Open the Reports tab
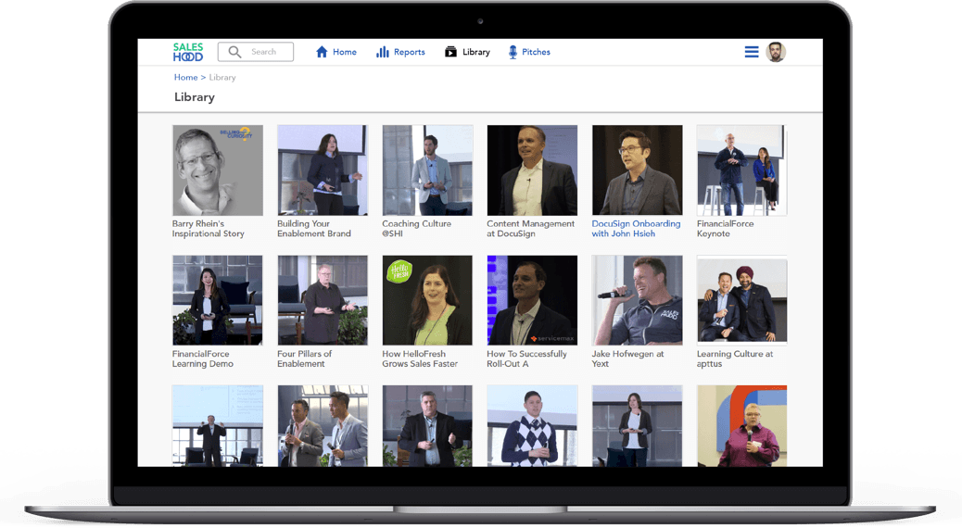The height and width of the screenshot is (528, 962). [x=400, y=52]
